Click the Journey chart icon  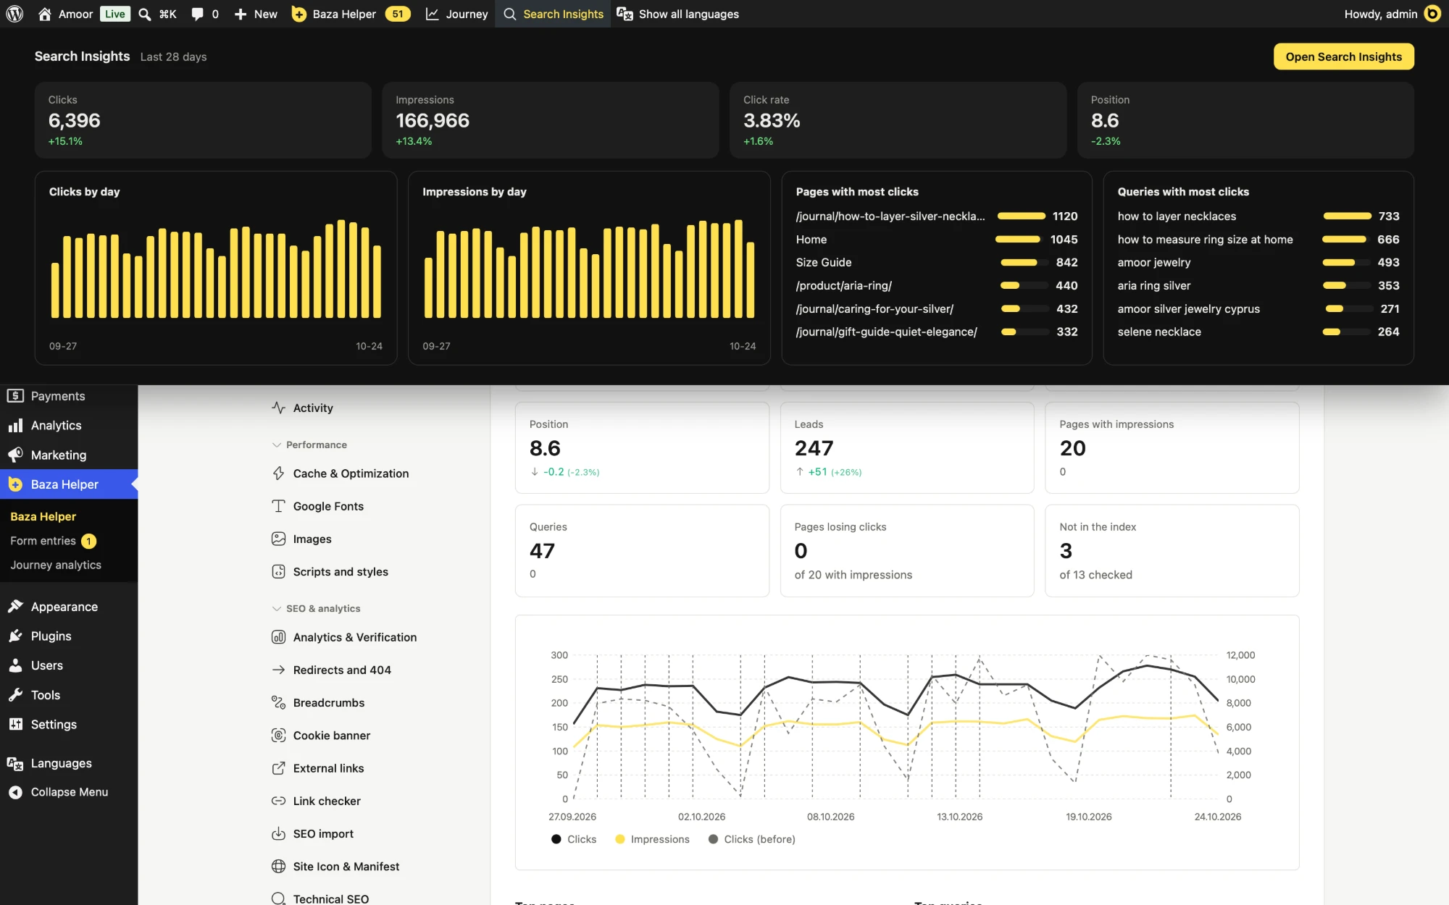[432, 14]
